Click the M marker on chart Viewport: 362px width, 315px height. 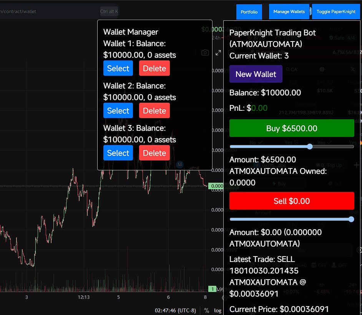[179, 165]
